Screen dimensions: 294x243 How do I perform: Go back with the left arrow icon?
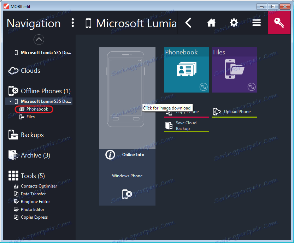click(x=188, y=23)
